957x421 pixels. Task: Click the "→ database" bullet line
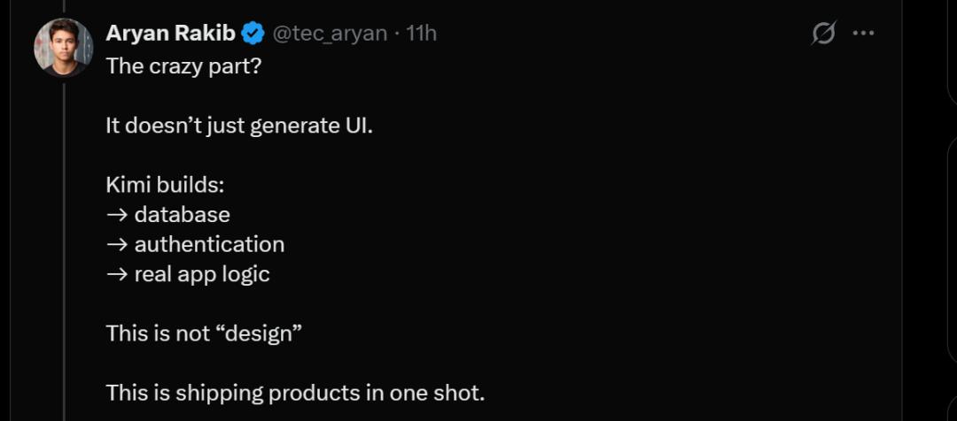pyautogui.click(x=168, y=215)
